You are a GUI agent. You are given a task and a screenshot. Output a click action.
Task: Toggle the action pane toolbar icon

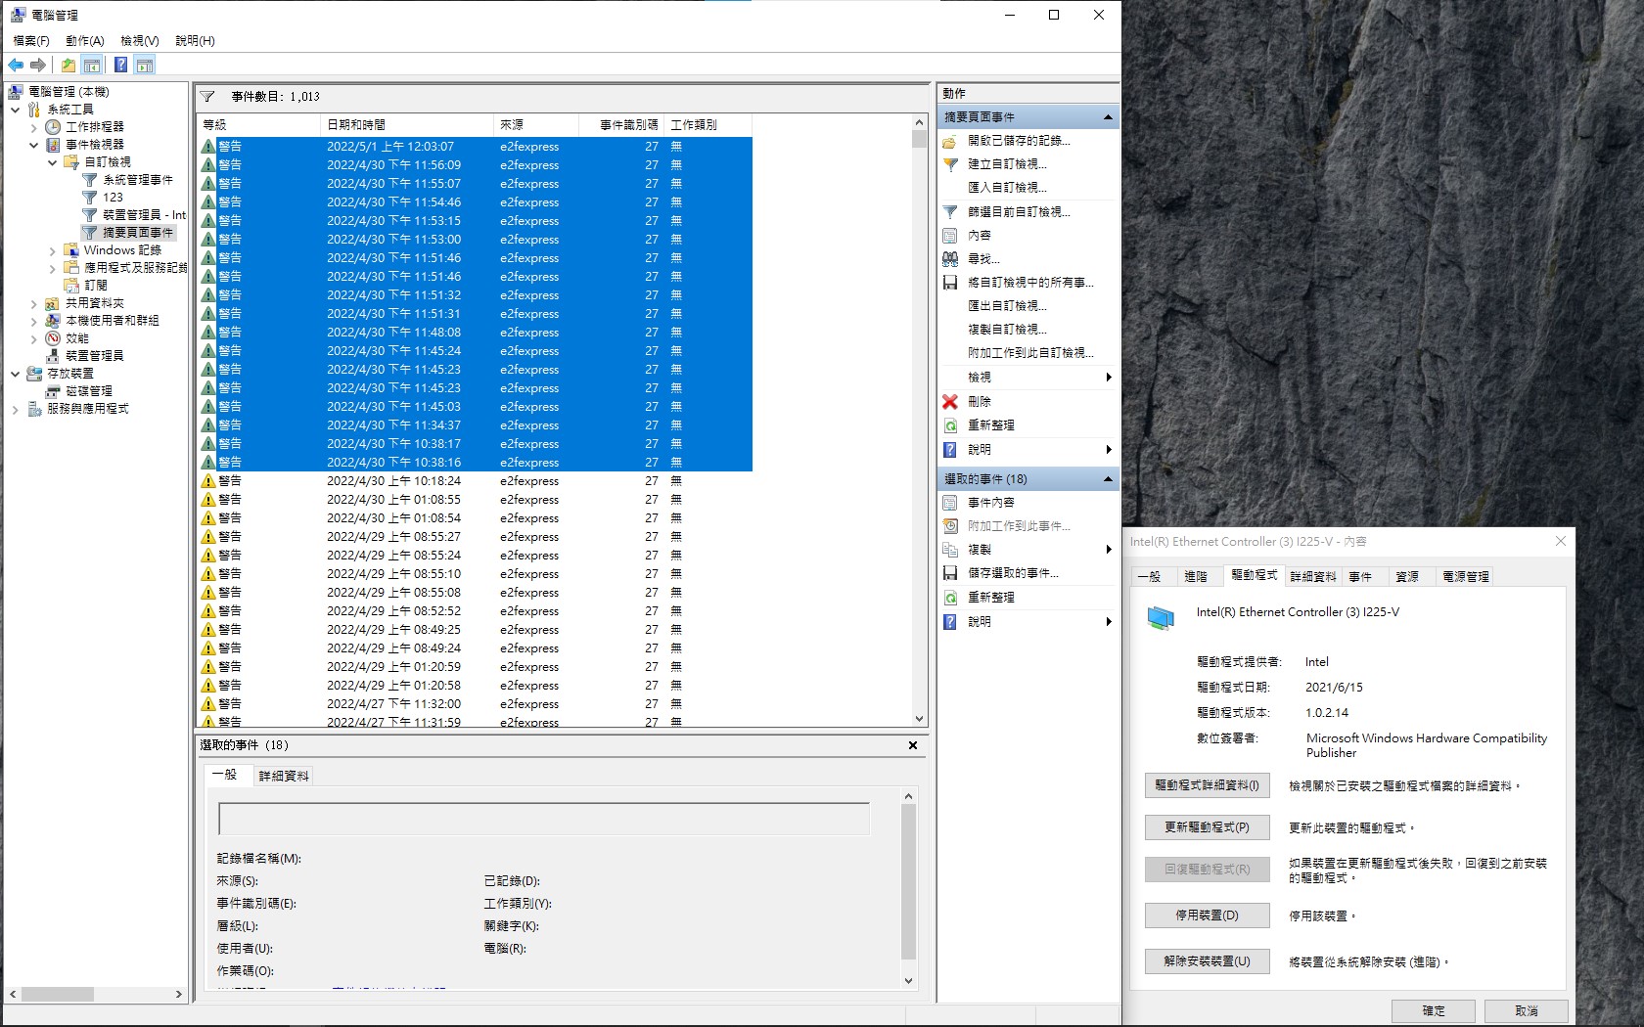pyautogui.click(x=144, y=65)
